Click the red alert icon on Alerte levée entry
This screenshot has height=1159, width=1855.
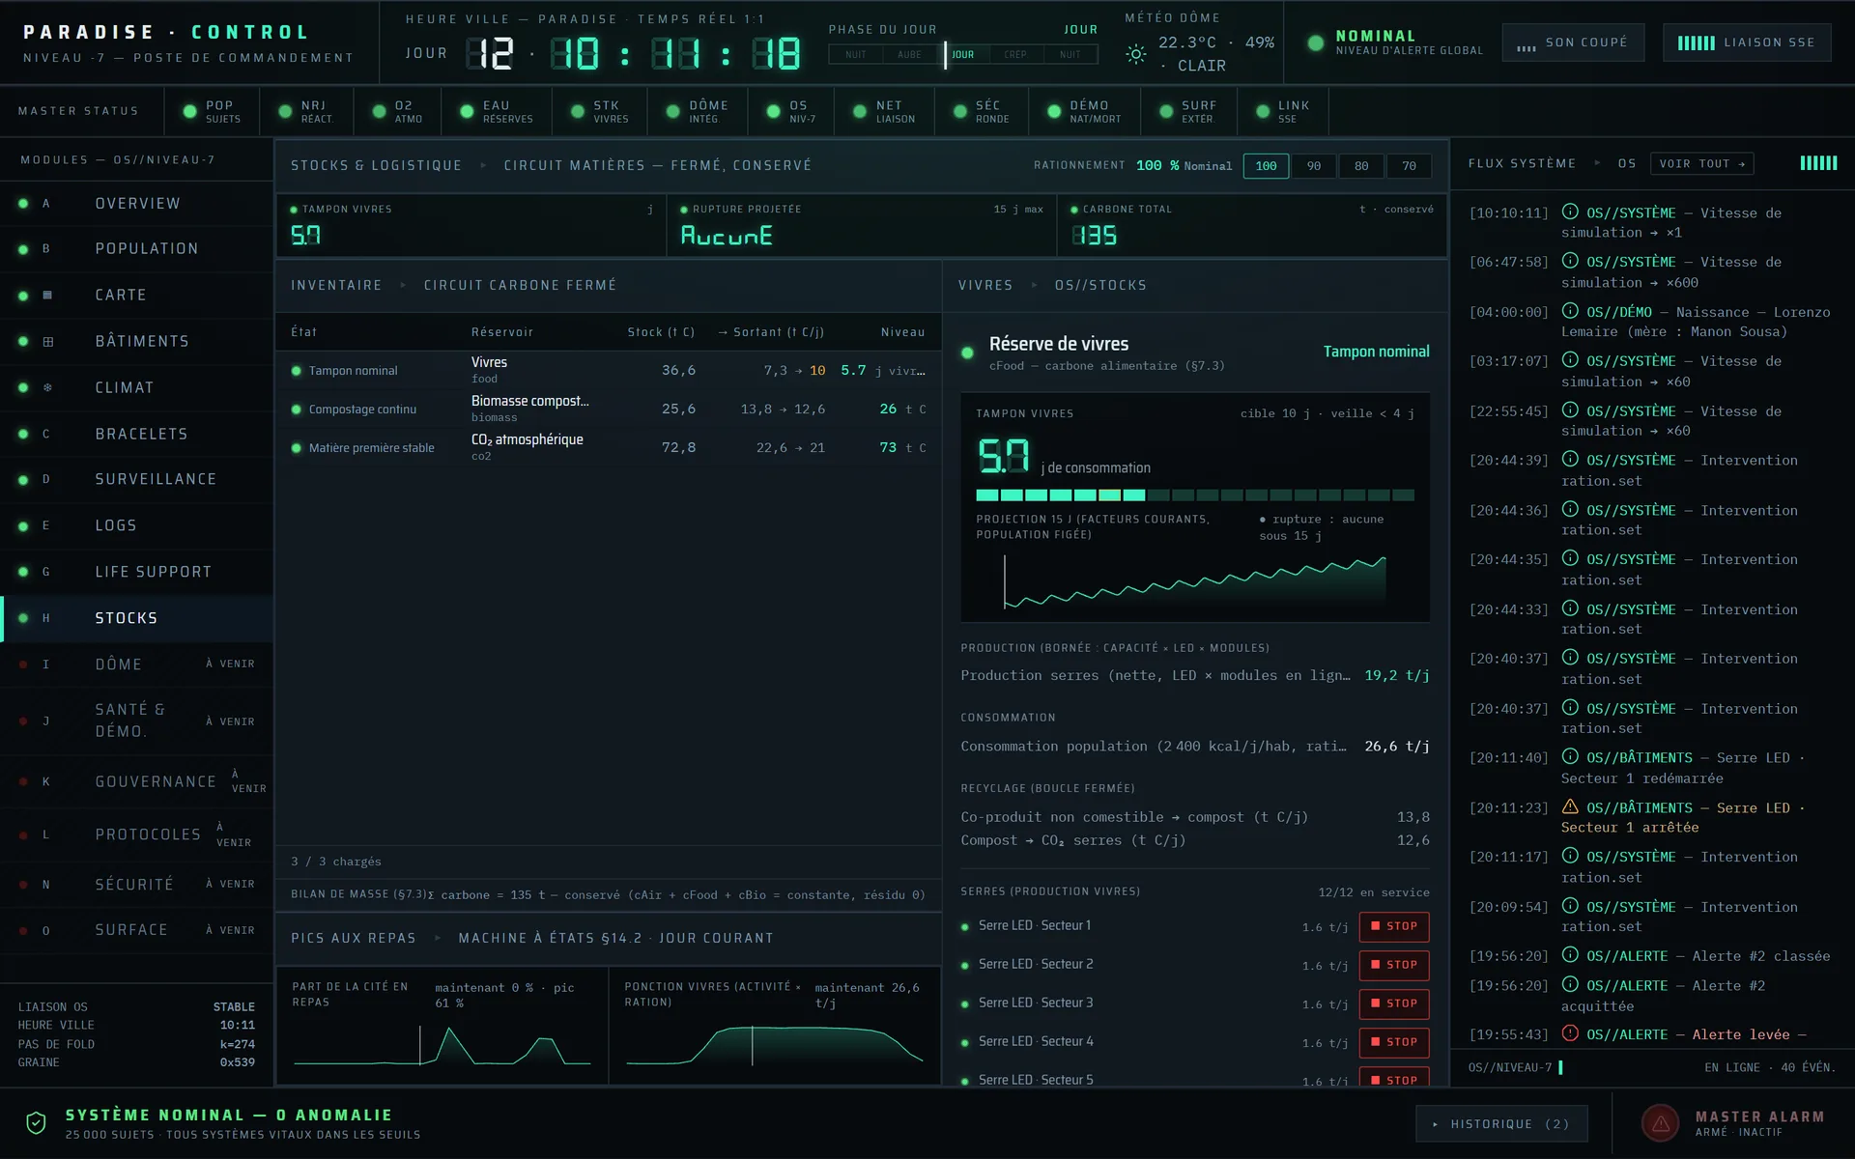tap(1570, 1033)
